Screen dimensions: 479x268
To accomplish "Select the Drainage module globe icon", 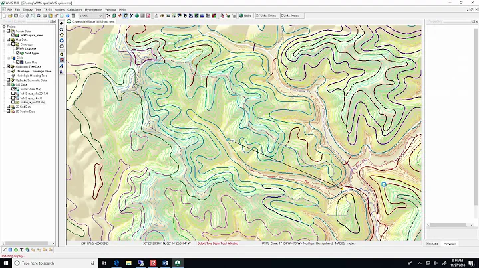I will [114, 15].
